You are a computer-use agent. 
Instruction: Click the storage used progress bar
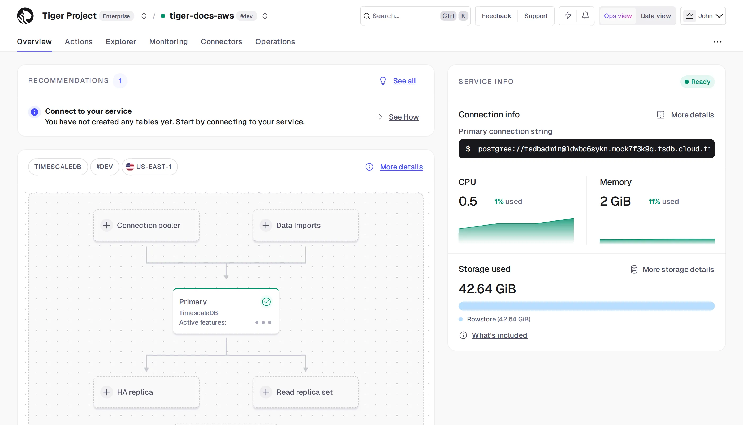point(586,306)
